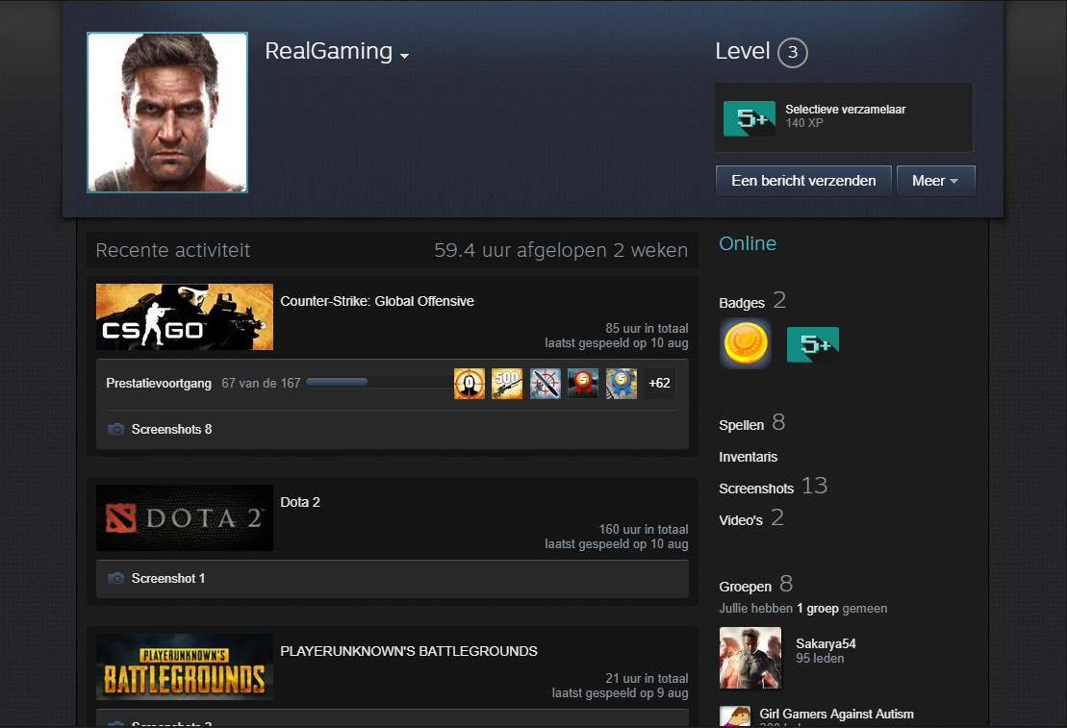This screenshot has width=1067, height=728.
Task: Click the CS:GO achievement progress bar
Action: [378, 383]
